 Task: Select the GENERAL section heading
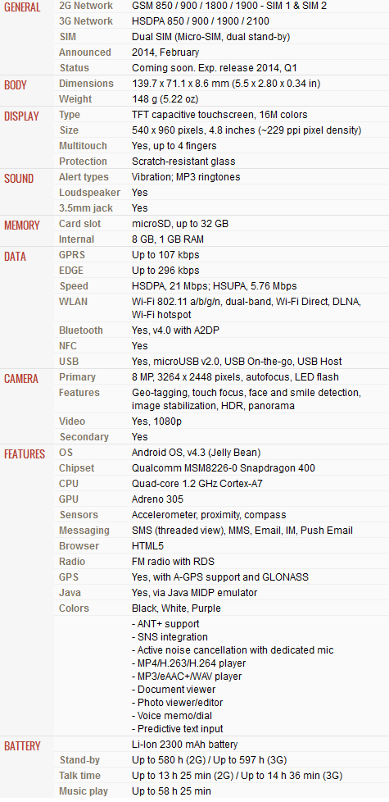(x=22, y=7)
